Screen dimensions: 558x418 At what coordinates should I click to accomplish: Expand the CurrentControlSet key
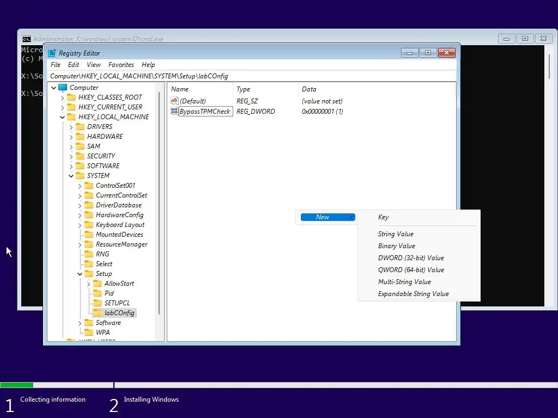(x=80, y=195)
